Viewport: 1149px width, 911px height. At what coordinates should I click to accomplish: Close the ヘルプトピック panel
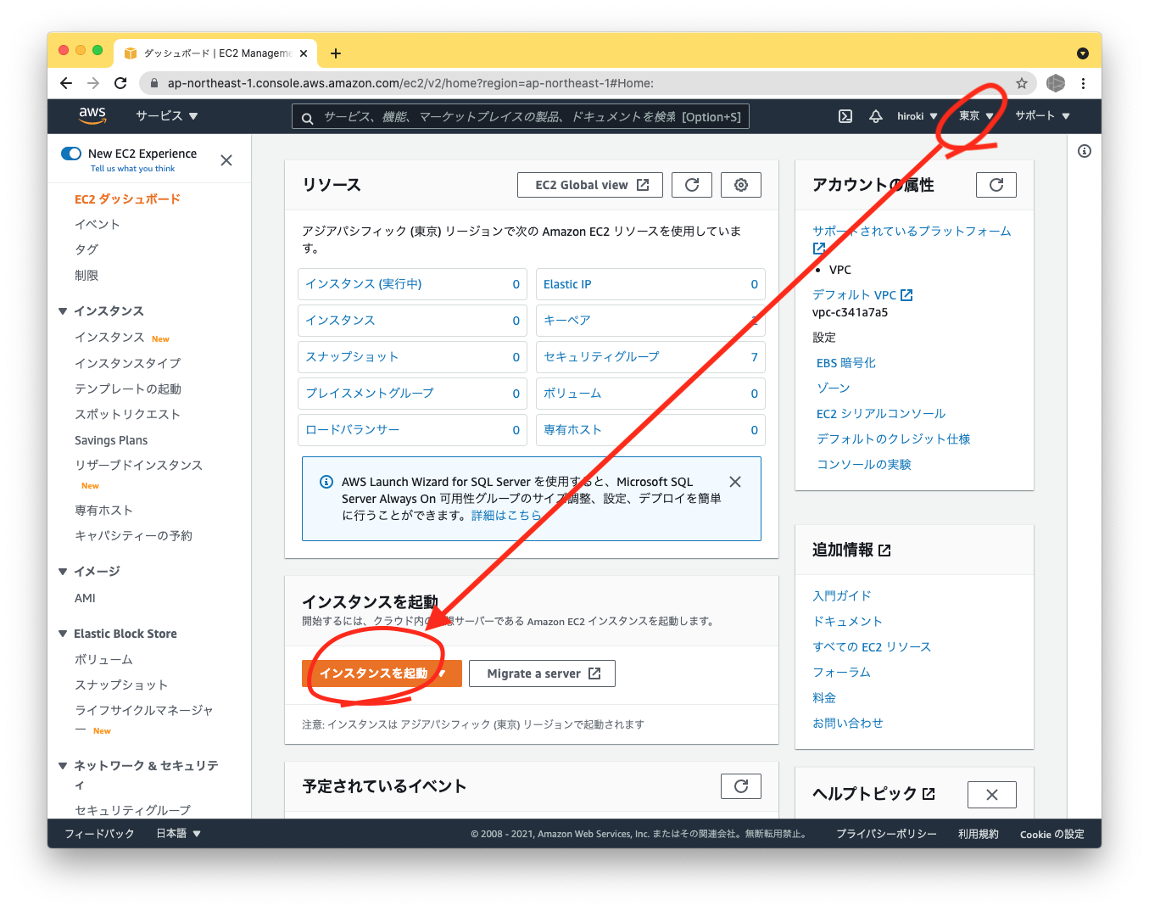click(x=992, y=795)
